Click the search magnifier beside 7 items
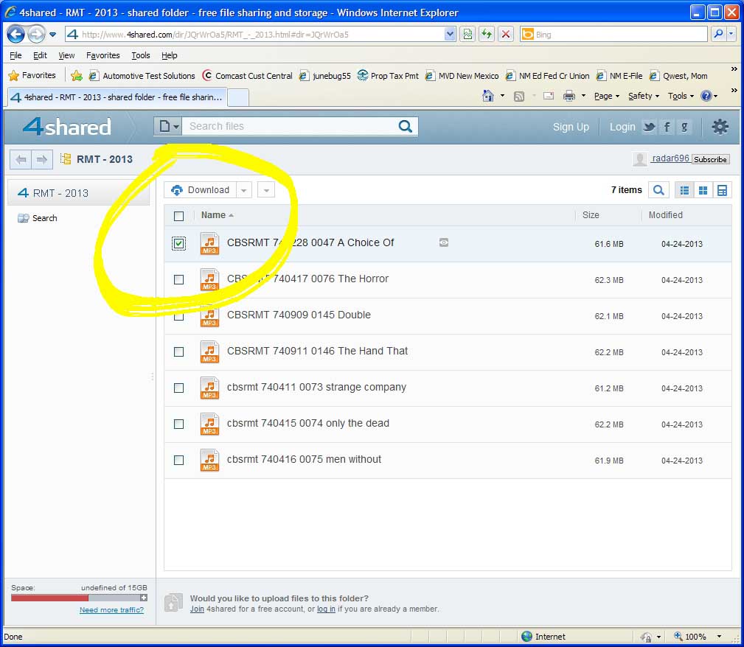 658,190
